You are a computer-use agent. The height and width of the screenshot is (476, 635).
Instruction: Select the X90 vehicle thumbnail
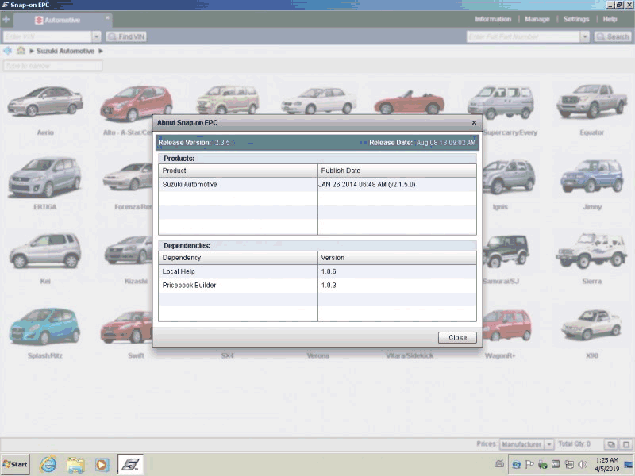pos(591,324)
